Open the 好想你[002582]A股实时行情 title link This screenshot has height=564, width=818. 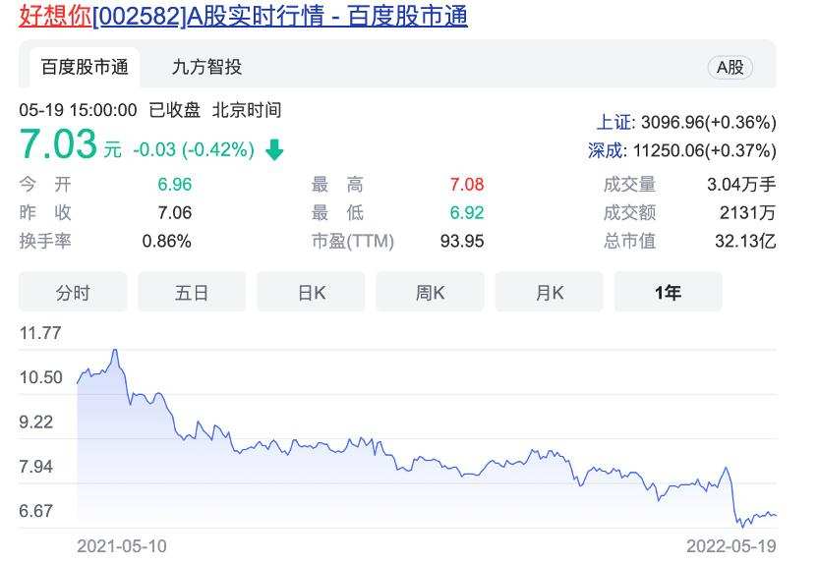243,15
